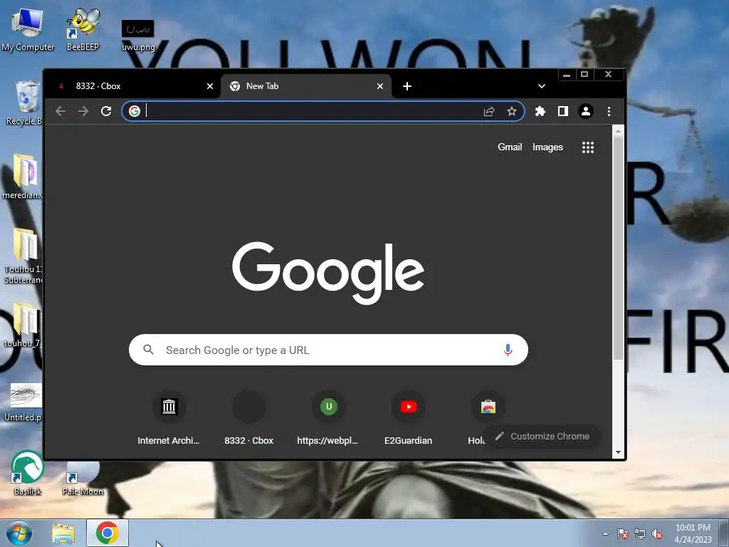729x547 pixels.
Task: Show hidden system tray icons
Action: coord(605,533)
